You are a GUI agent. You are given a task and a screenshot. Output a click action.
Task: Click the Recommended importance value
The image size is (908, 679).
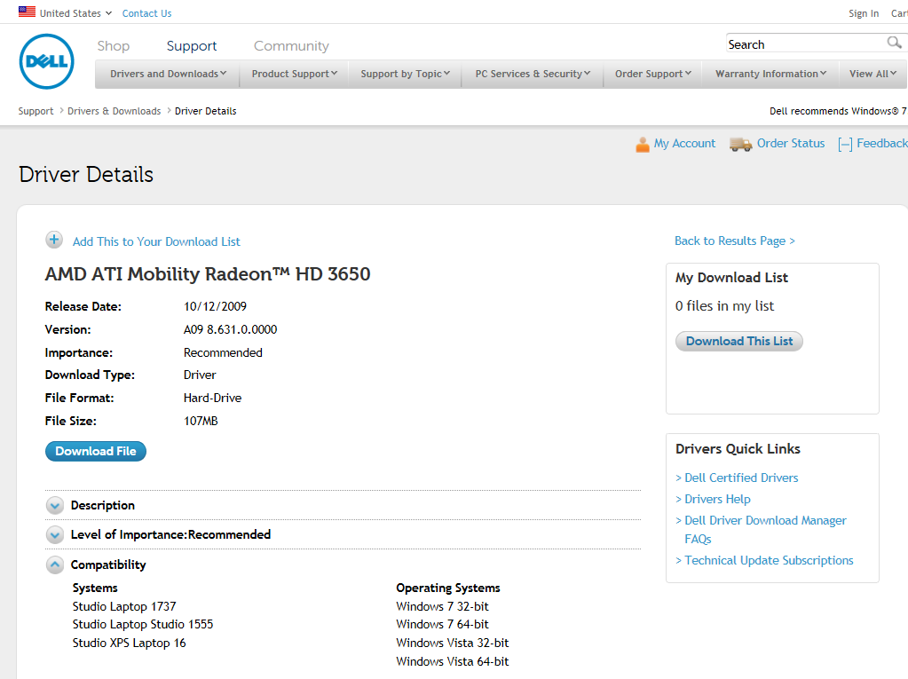click(x=223, y=353)
